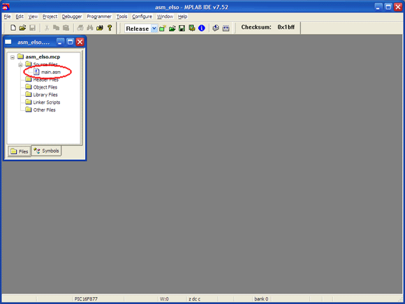Collapse the asm_elso.mcp project tree node
Image resolution: width=405 pixels, height=304 pixels.
click(13, 57)
